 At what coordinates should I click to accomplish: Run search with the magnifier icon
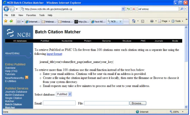(x=182, y=9)
